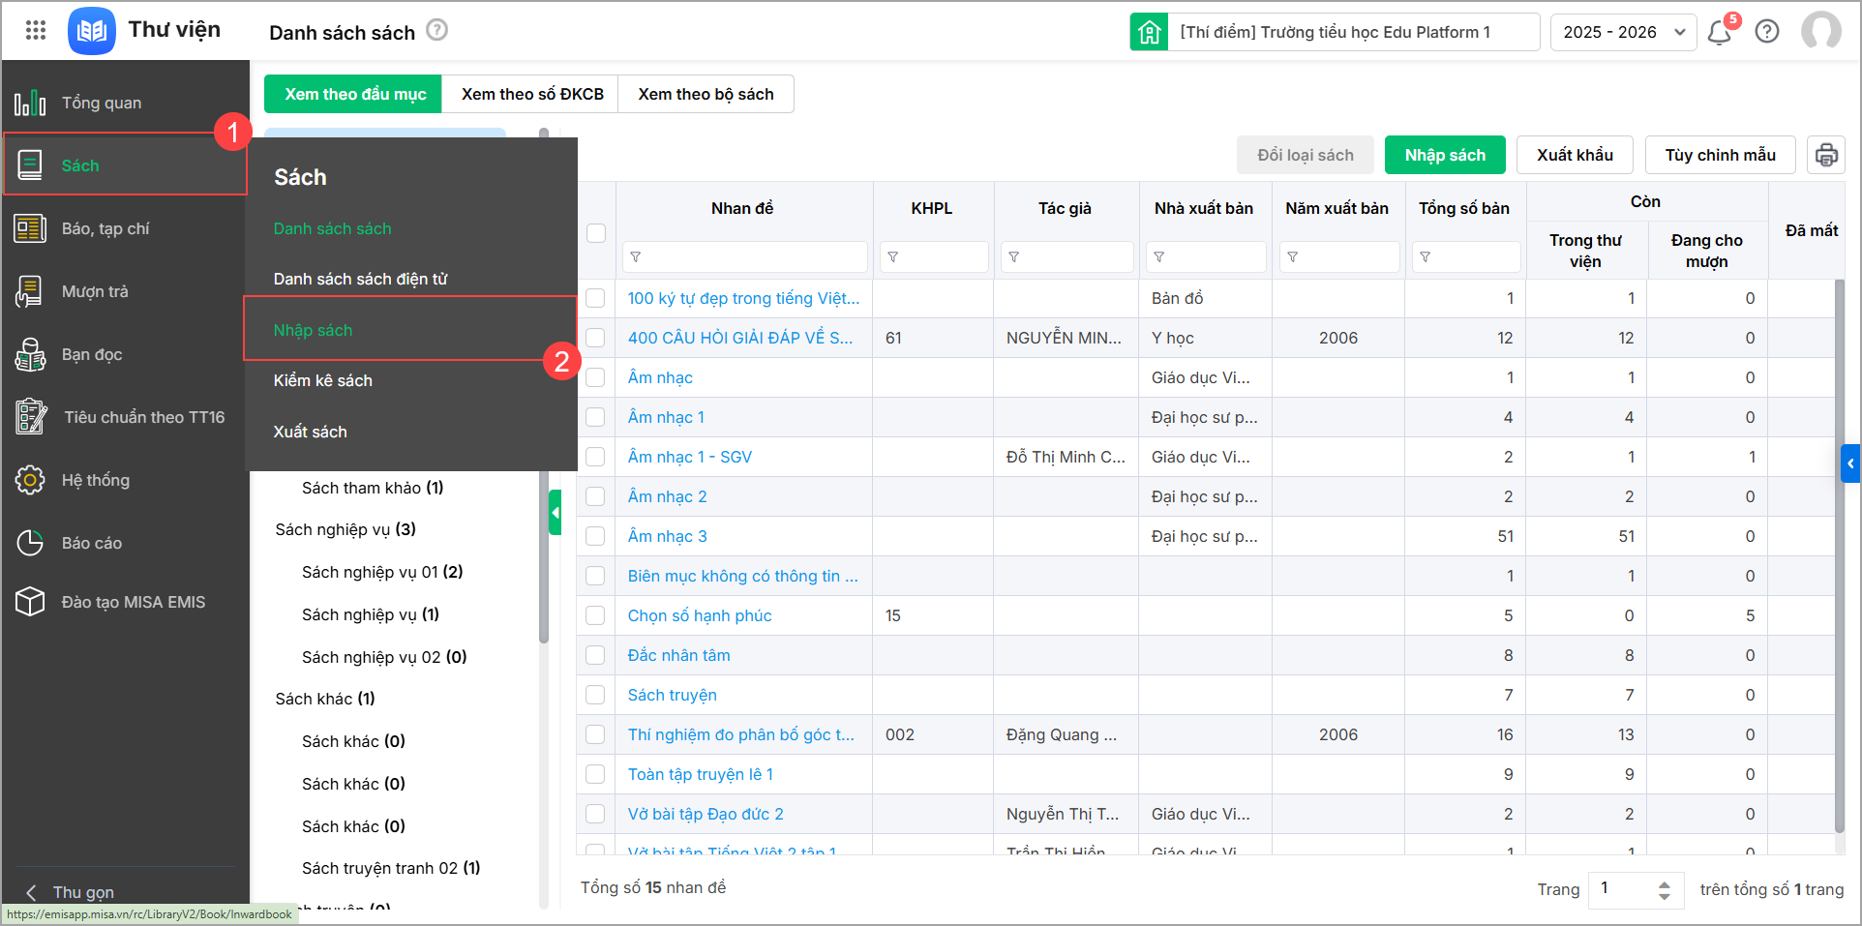Switch to Xem theo bộ sách tab
The width and height of the screenshot is (1862, 926).
(x=706, y=94)
